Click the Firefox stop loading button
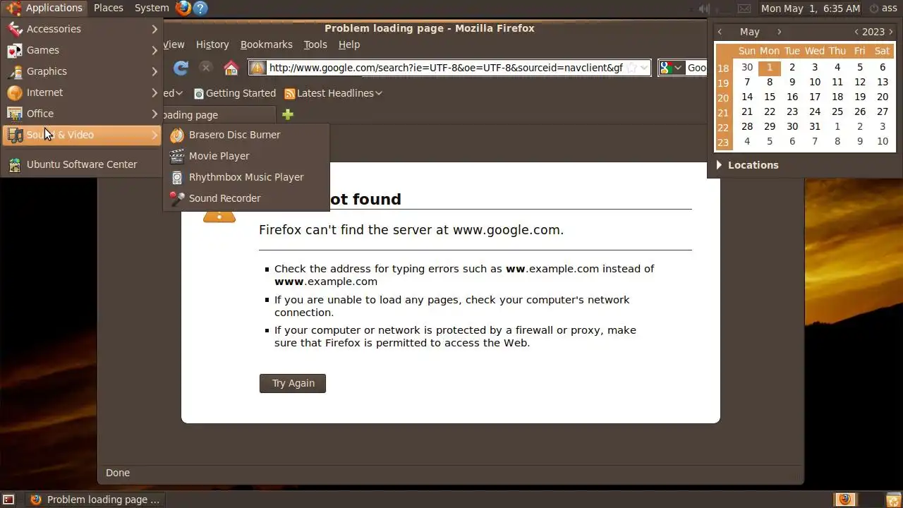Image resolution: width=903 pixels, height=508 pixels. (x=205, y=68)
